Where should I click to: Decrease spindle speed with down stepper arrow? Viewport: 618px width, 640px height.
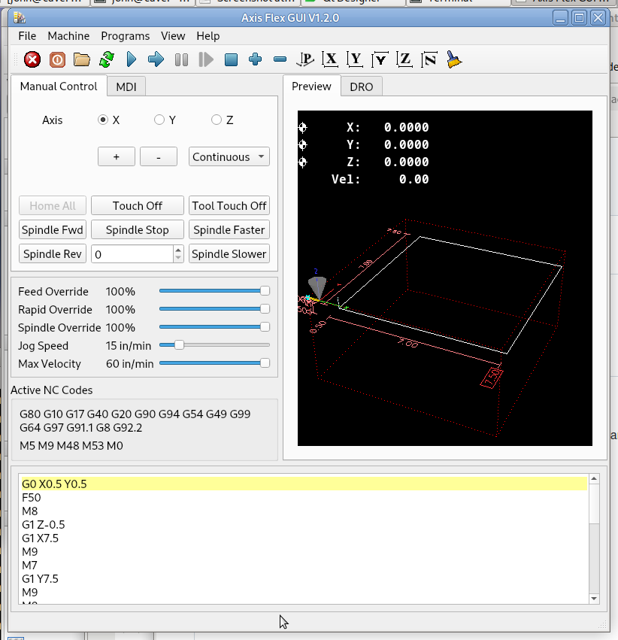click(x=178, y=259)
